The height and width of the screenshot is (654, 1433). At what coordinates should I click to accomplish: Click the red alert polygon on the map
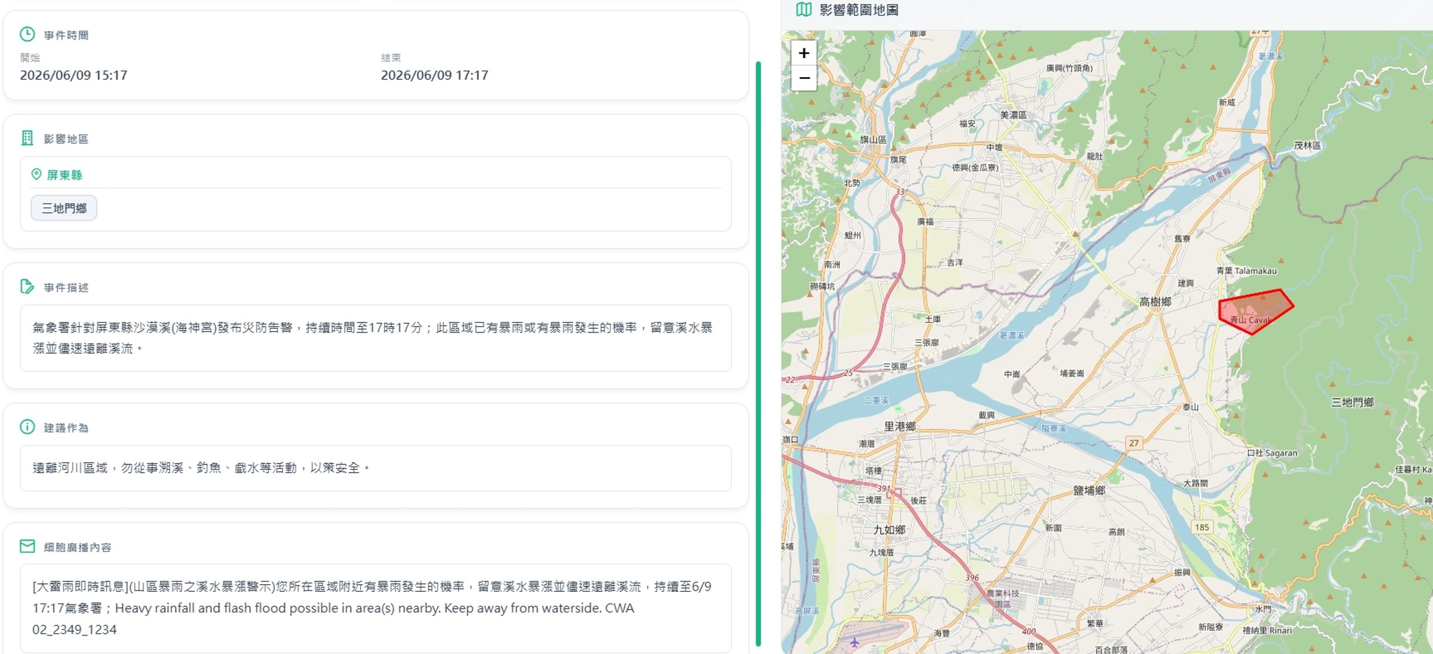[x=1255, y=311]
